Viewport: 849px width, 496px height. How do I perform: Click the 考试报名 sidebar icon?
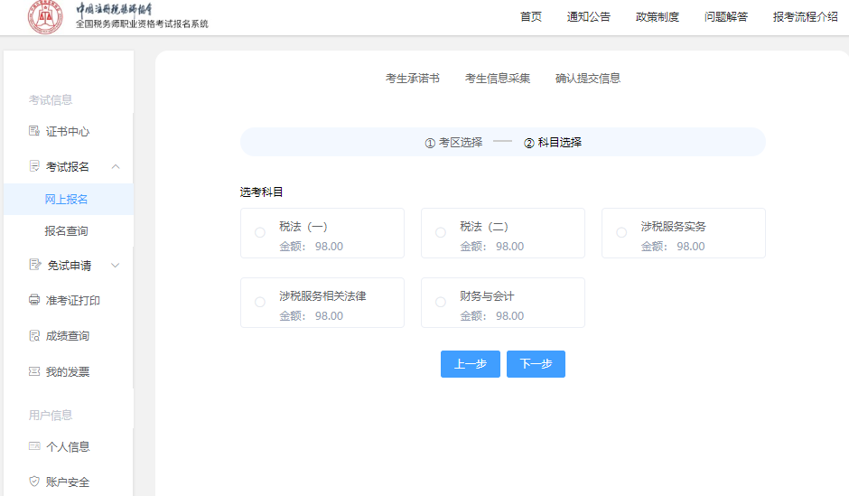[34, 166]
